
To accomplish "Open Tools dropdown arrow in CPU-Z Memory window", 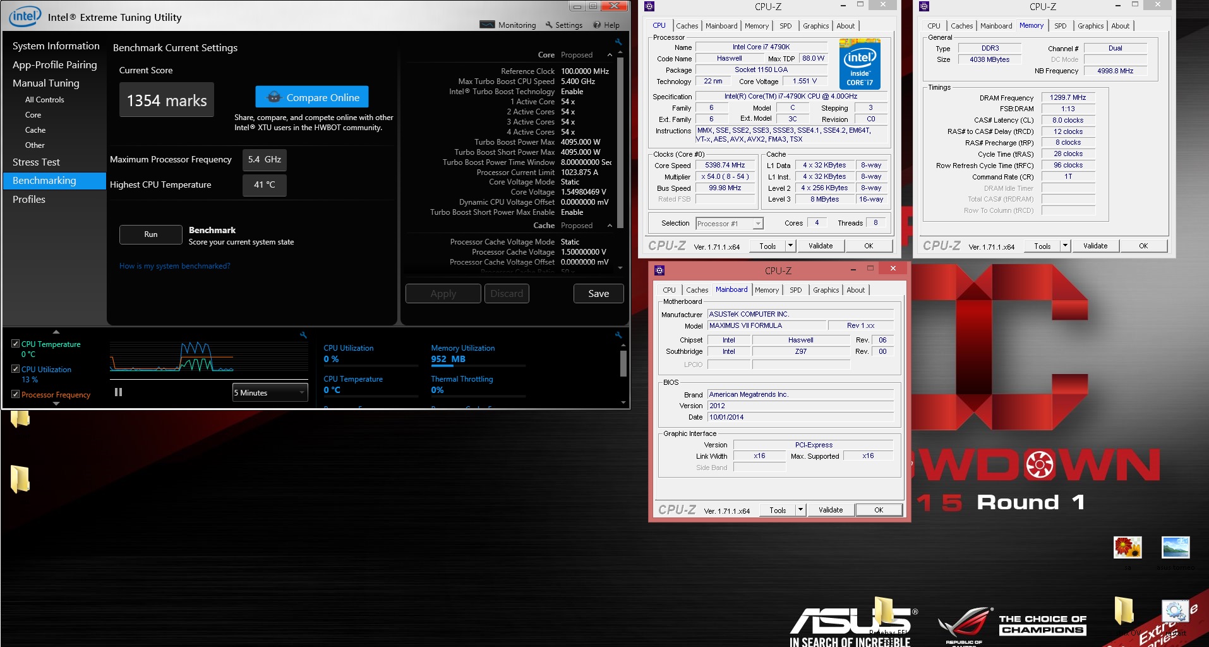I will [x=1065, y=246].
